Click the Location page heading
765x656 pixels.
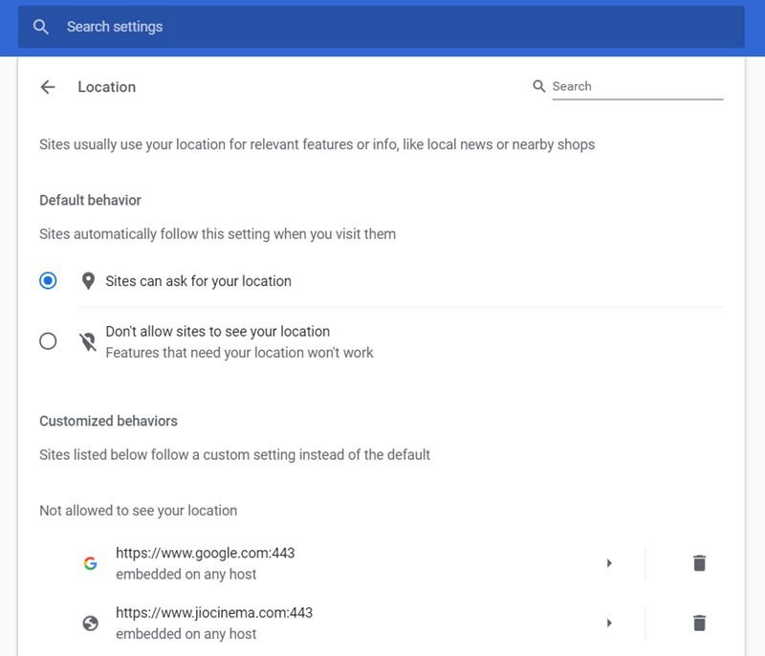[106, 86]
